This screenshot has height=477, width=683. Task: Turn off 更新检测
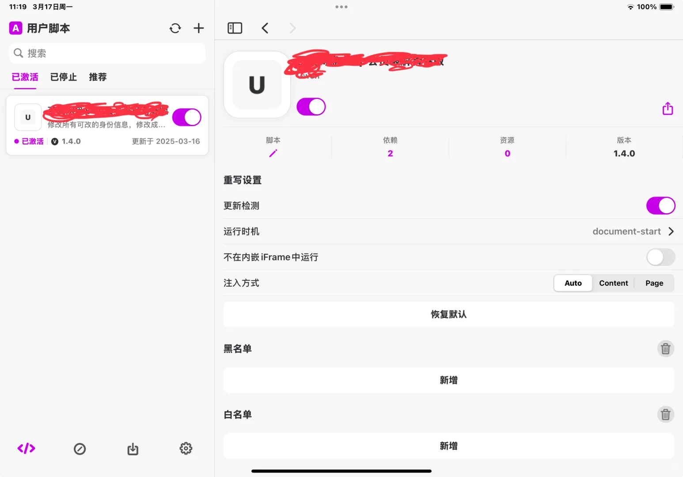coord(661,205)
